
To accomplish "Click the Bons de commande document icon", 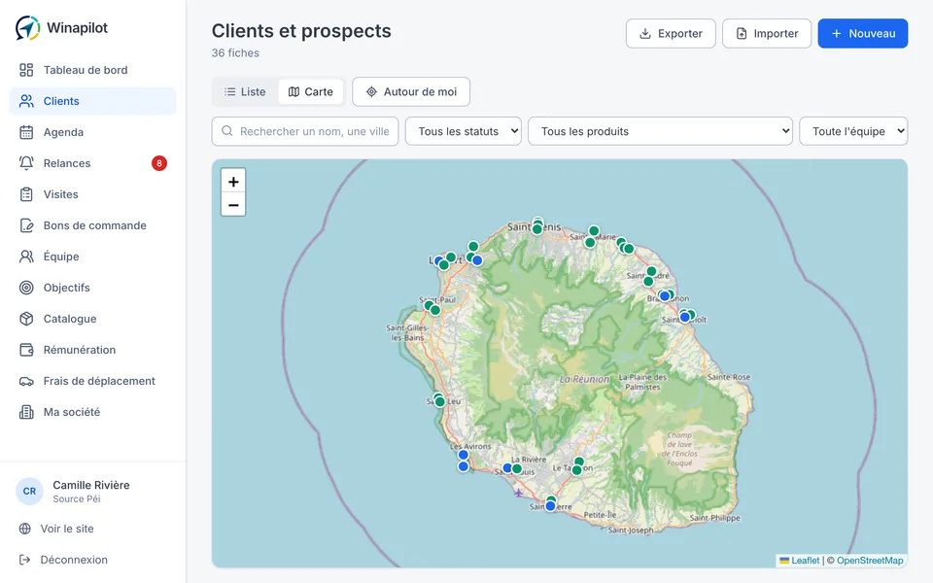I will point(26,225).
